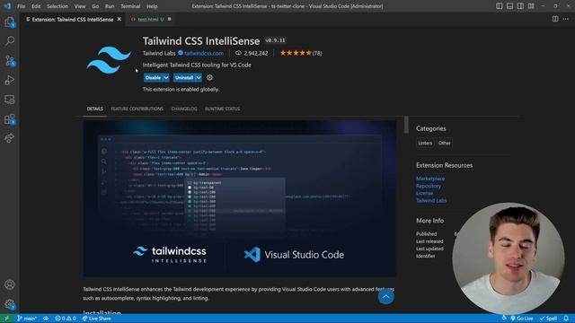Click the VS Code logo in title bar

click(x=7, y=6)
